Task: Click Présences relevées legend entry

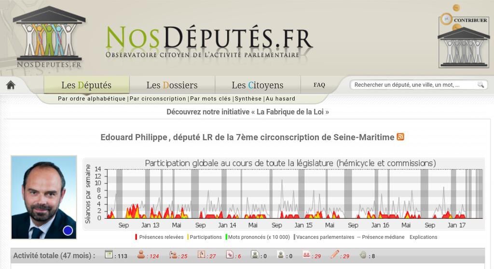Action: pos(159,237)
